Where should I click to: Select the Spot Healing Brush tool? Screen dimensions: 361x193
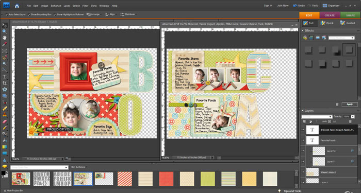pos(4,109)
